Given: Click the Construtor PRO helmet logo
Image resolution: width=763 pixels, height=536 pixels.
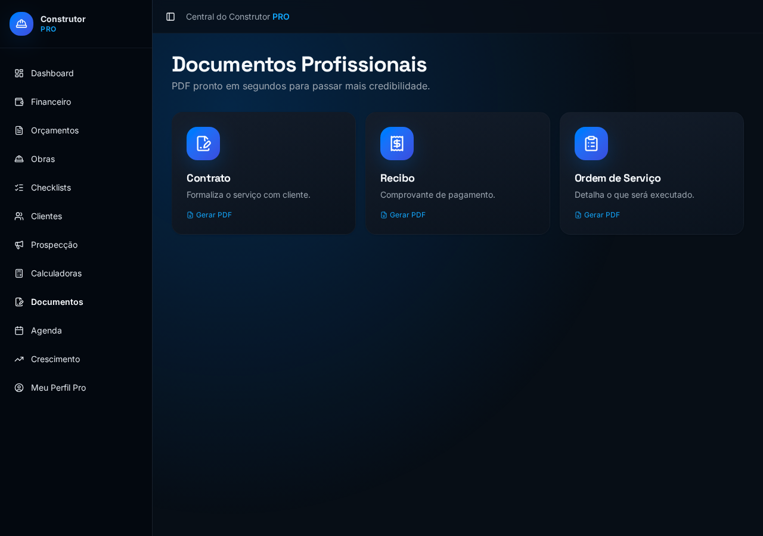Looking at the screenshot, I should pos(21,24).
